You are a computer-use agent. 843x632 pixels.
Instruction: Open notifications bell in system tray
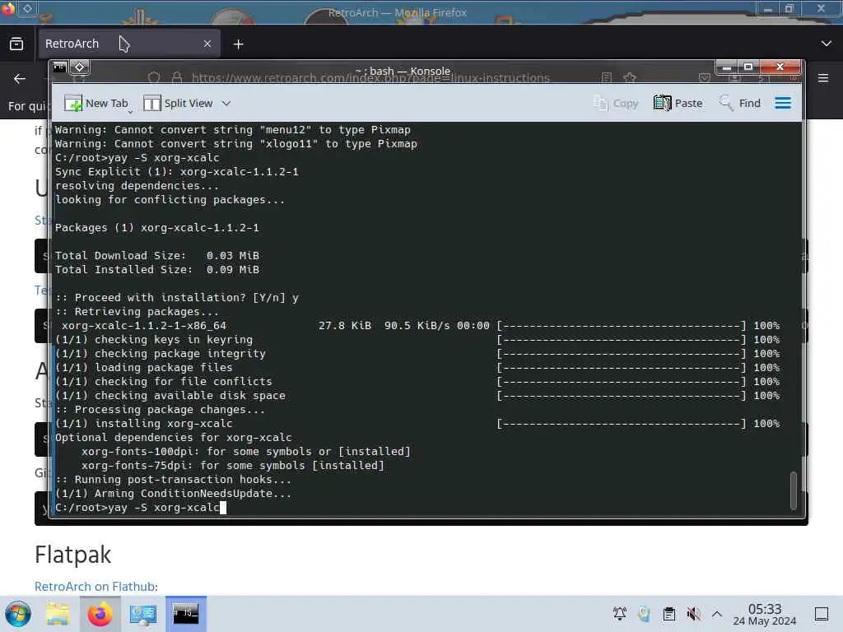tap(620, 613)
